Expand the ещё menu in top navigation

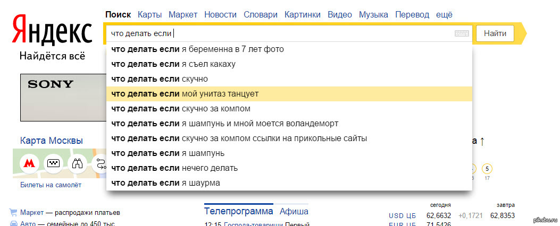click(x=444, y=15)
